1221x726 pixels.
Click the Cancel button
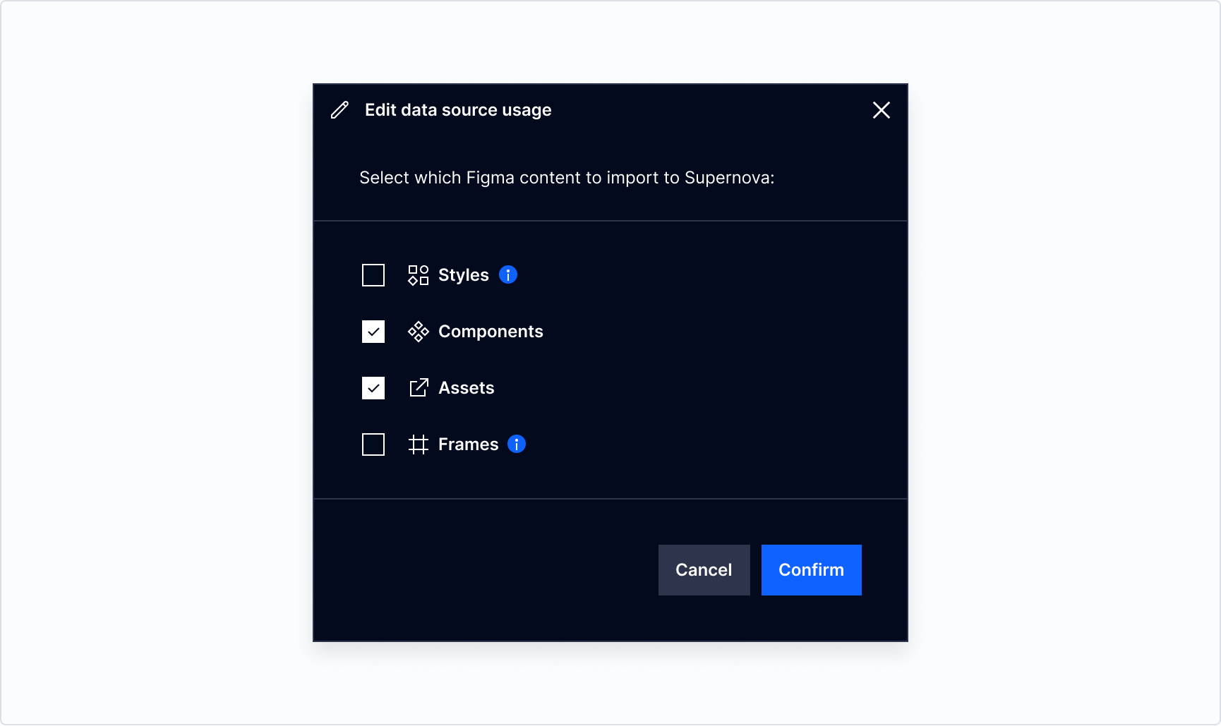704,570
